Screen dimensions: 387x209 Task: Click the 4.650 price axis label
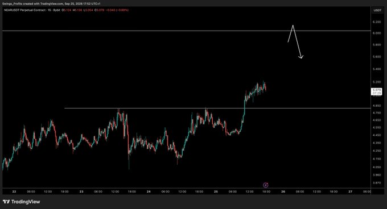(377, 120)
